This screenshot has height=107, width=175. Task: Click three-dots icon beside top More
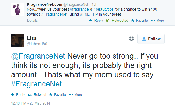(153, 21)
